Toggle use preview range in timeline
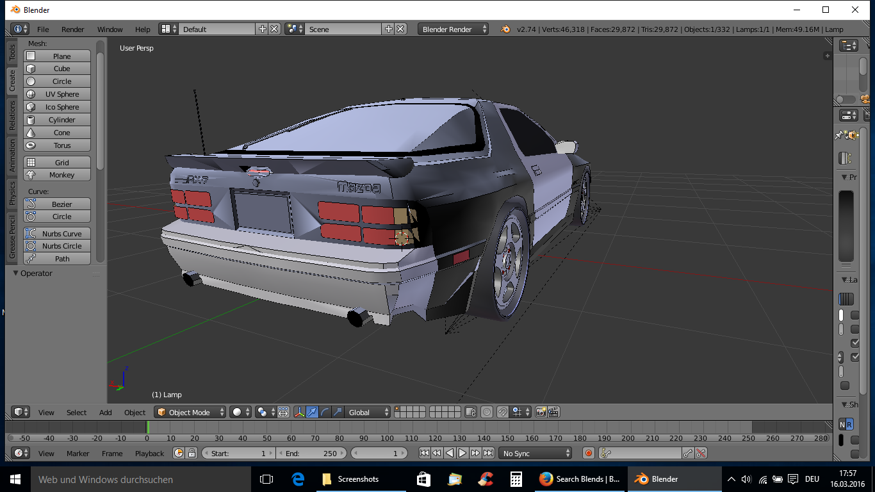This screenshot has height=492, width=875. coord(179,454)
